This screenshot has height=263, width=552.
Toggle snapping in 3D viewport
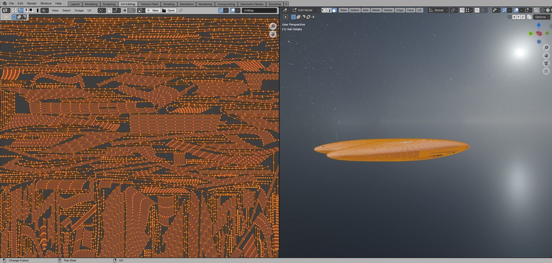pyautogui.click(x=462, y=10)
